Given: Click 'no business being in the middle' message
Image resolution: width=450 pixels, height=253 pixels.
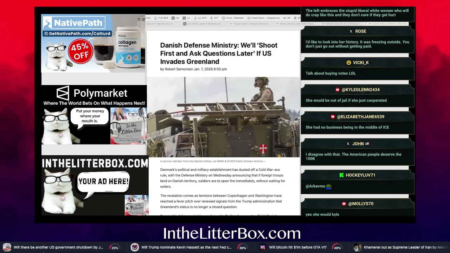Looking at the screenshot, I should 347,127.
